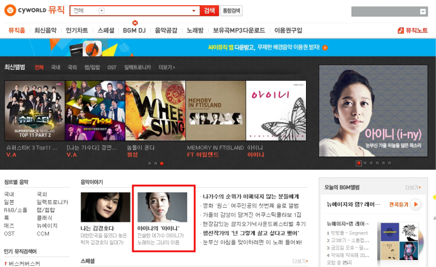Open the 나는 가수다 album cover
This screenshot has height=267, width=436.
tap(95, 111)
